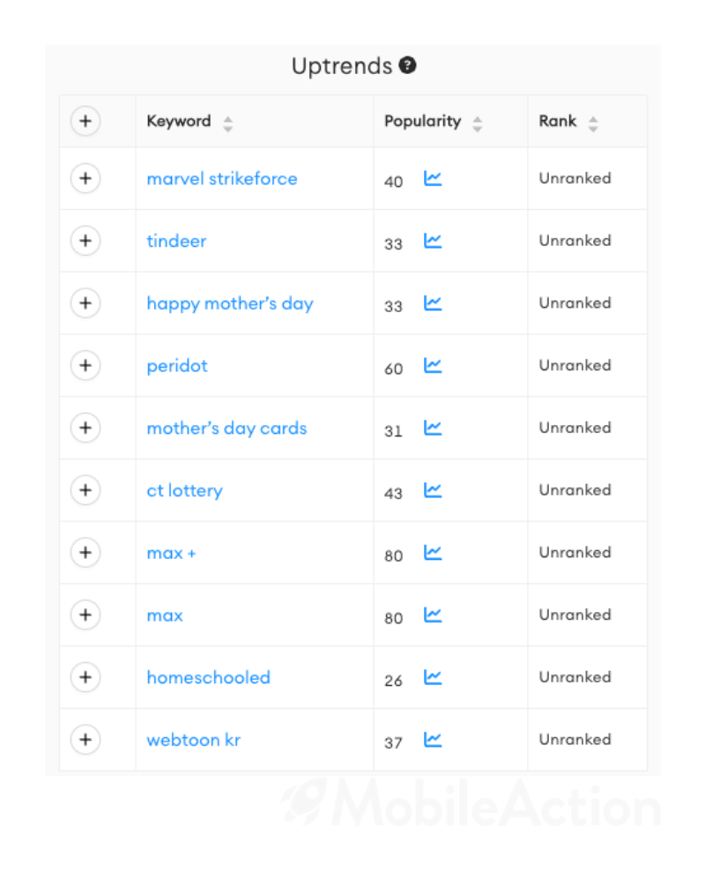
Task: Add happy mother's day using plus button
Action: coord(85,303)
